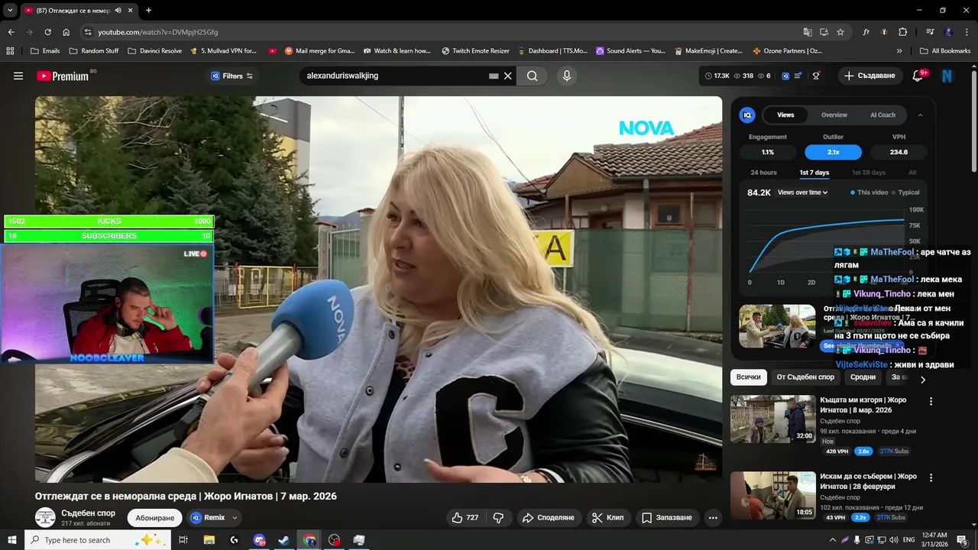The height and width of the screenshot is (550, 978).
Task: Submit search with magnifying glass button
Action: coord(533,76)
